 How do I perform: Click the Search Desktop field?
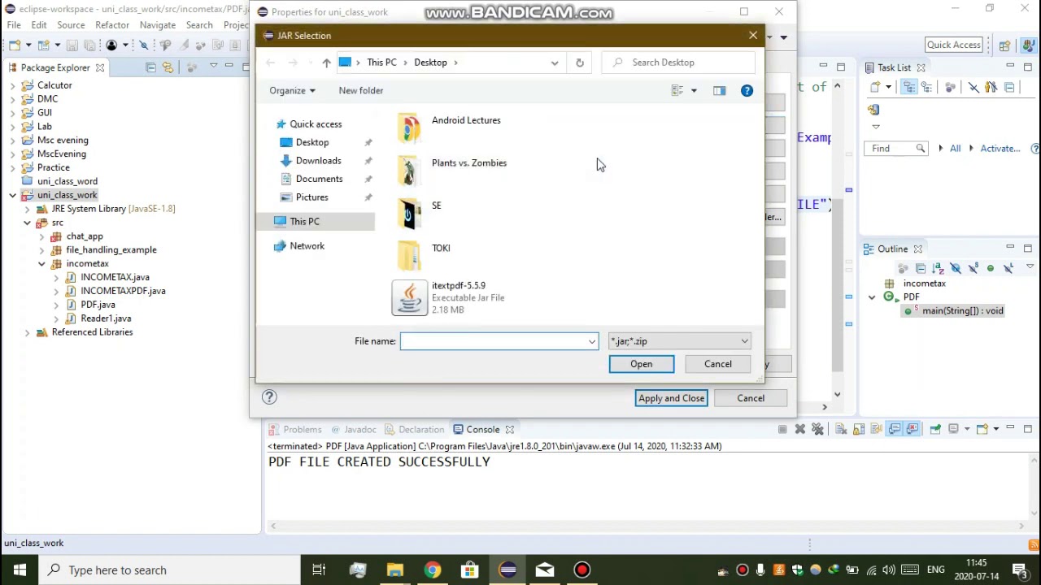tap(678, 63)
